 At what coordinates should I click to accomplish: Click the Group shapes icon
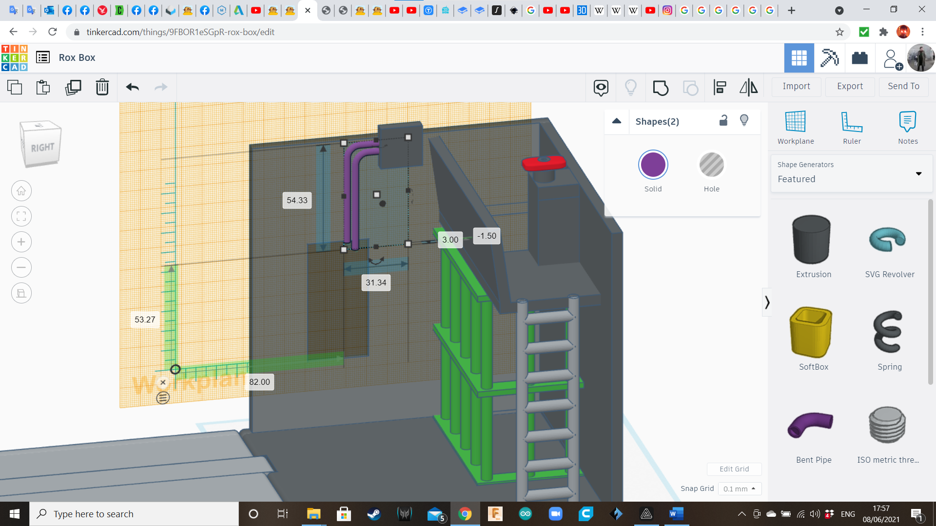click(661, 88)
